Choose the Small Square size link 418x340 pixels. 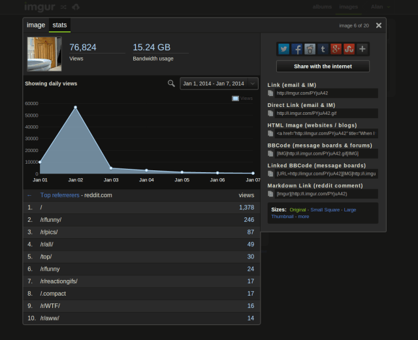[x=325, y=209]
